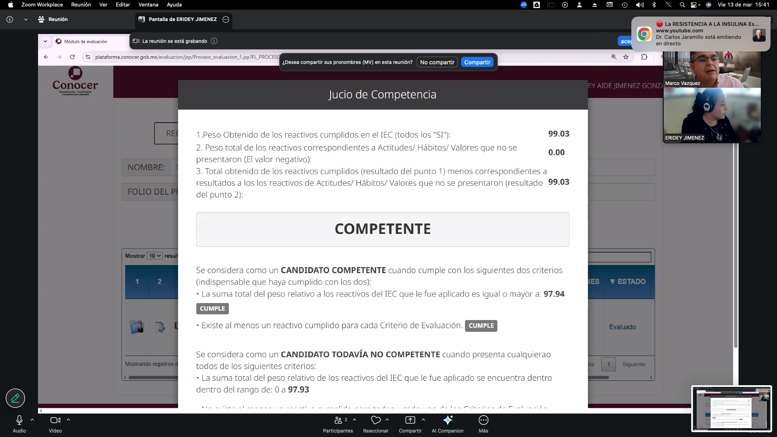
Task: Open the Mostrar 10 results dropdown
Action: [x=155, y=256]
